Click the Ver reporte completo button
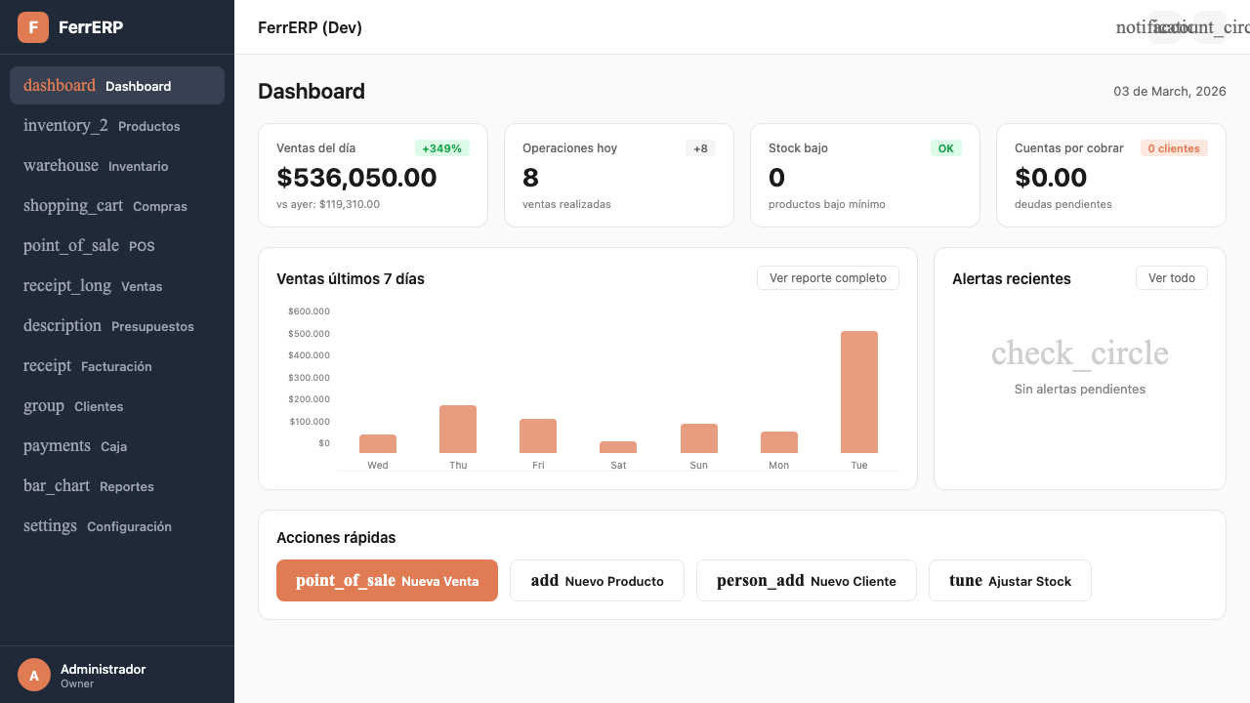Screen dimensions: 1250x703 tap(827, 277)
